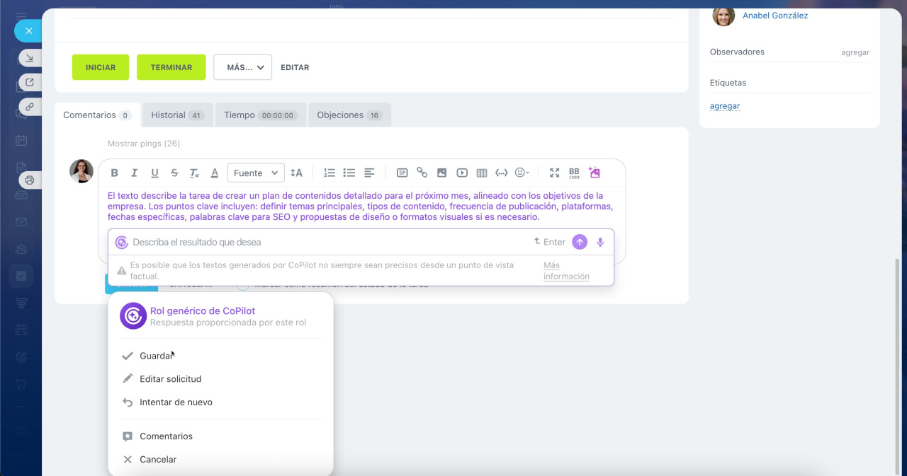Image resolution: width=907 pixels, height=476 pixels.
Task: Toggle italic text formatting
Action: [134, 173]
